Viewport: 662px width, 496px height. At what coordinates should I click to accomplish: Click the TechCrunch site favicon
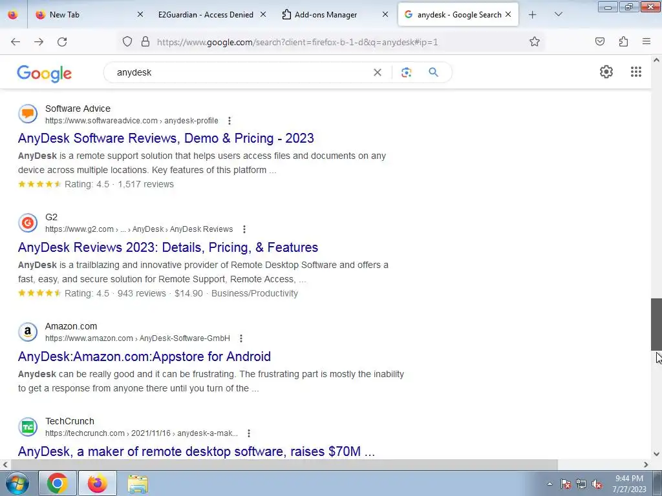(28, 427)
